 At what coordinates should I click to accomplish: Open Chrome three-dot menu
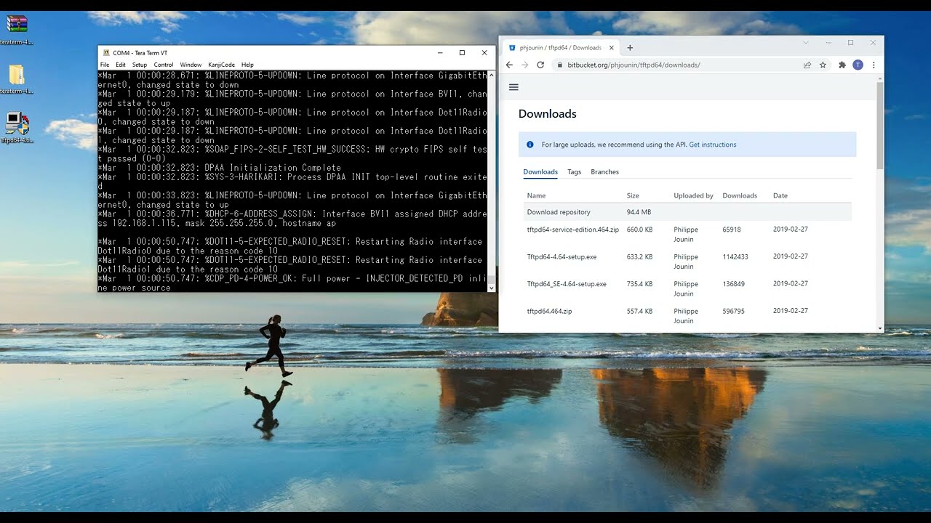point(874,65)
